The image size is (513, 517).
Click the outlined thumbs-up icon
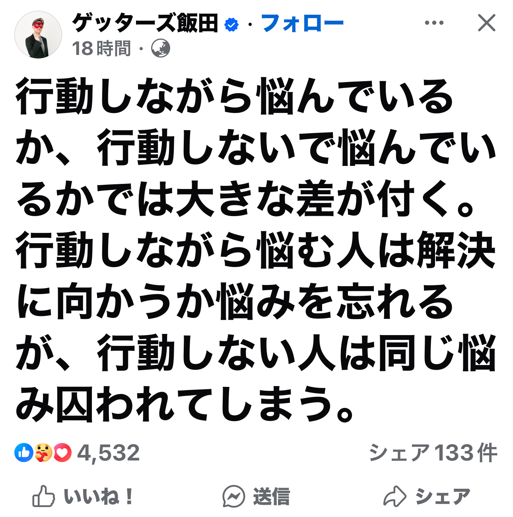point(43,496)
